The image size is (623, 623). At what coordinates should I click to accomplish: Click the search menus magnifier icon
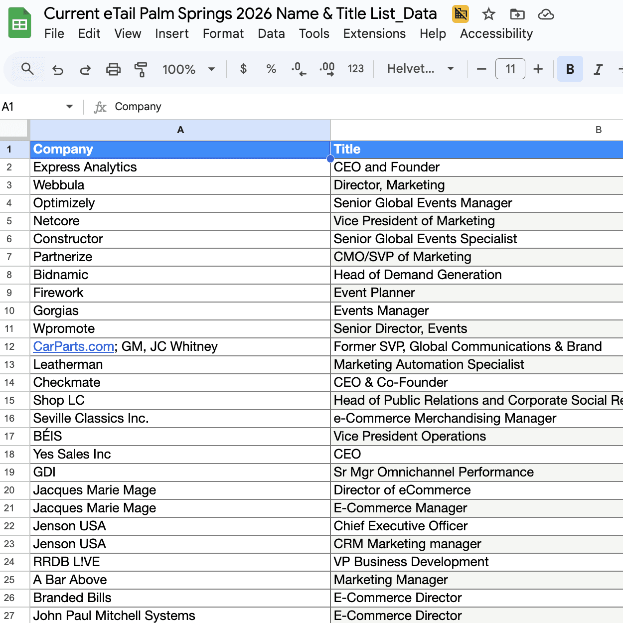[28, 69]
